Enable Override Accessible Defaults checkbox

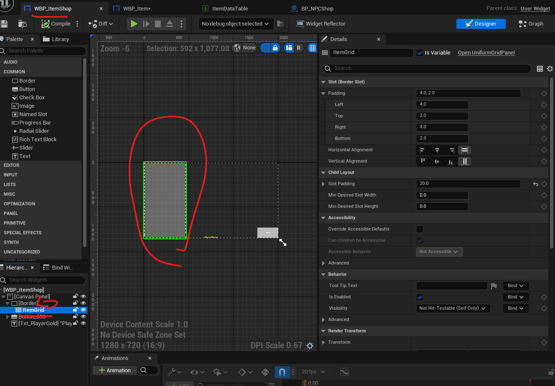pos(420,229)
